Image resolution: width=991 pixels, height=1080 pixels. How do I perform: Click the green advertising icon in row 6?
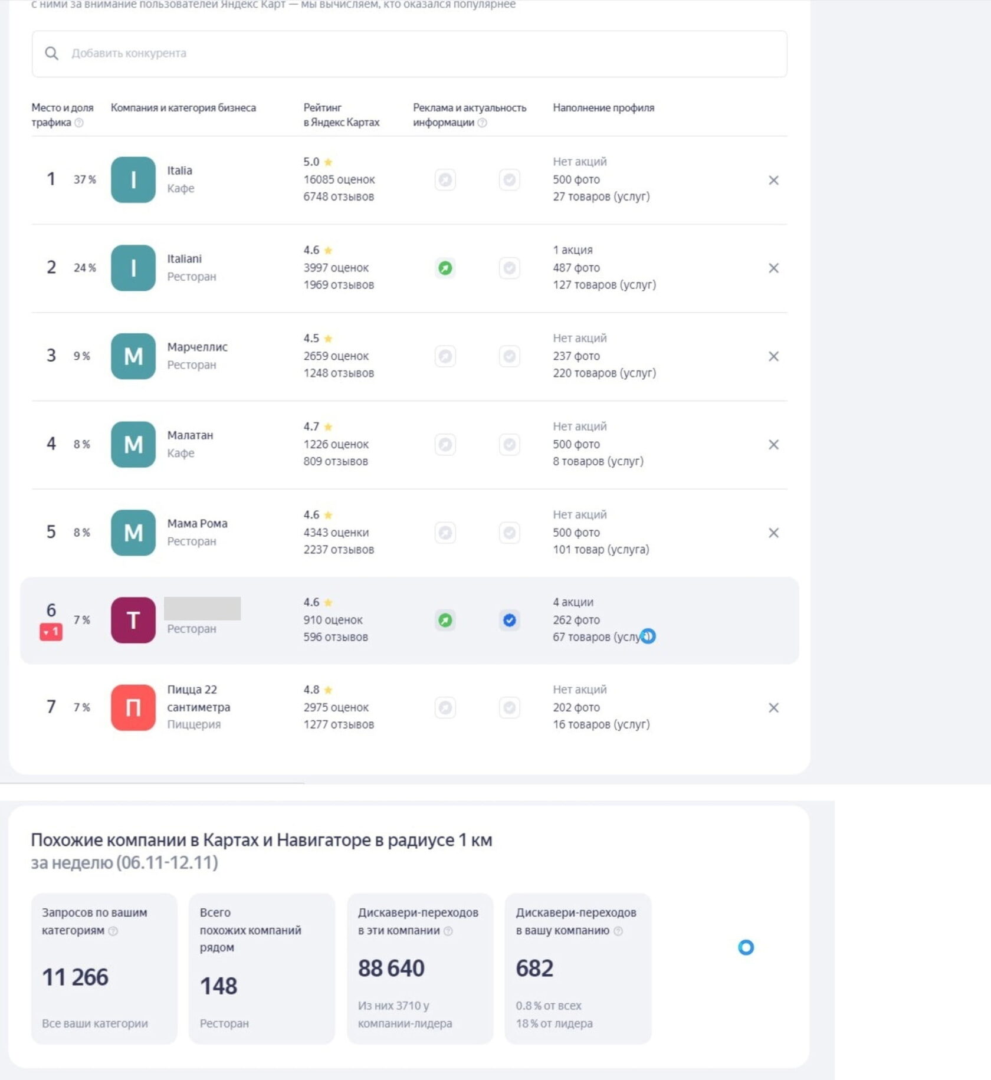[x=445, y=620]
